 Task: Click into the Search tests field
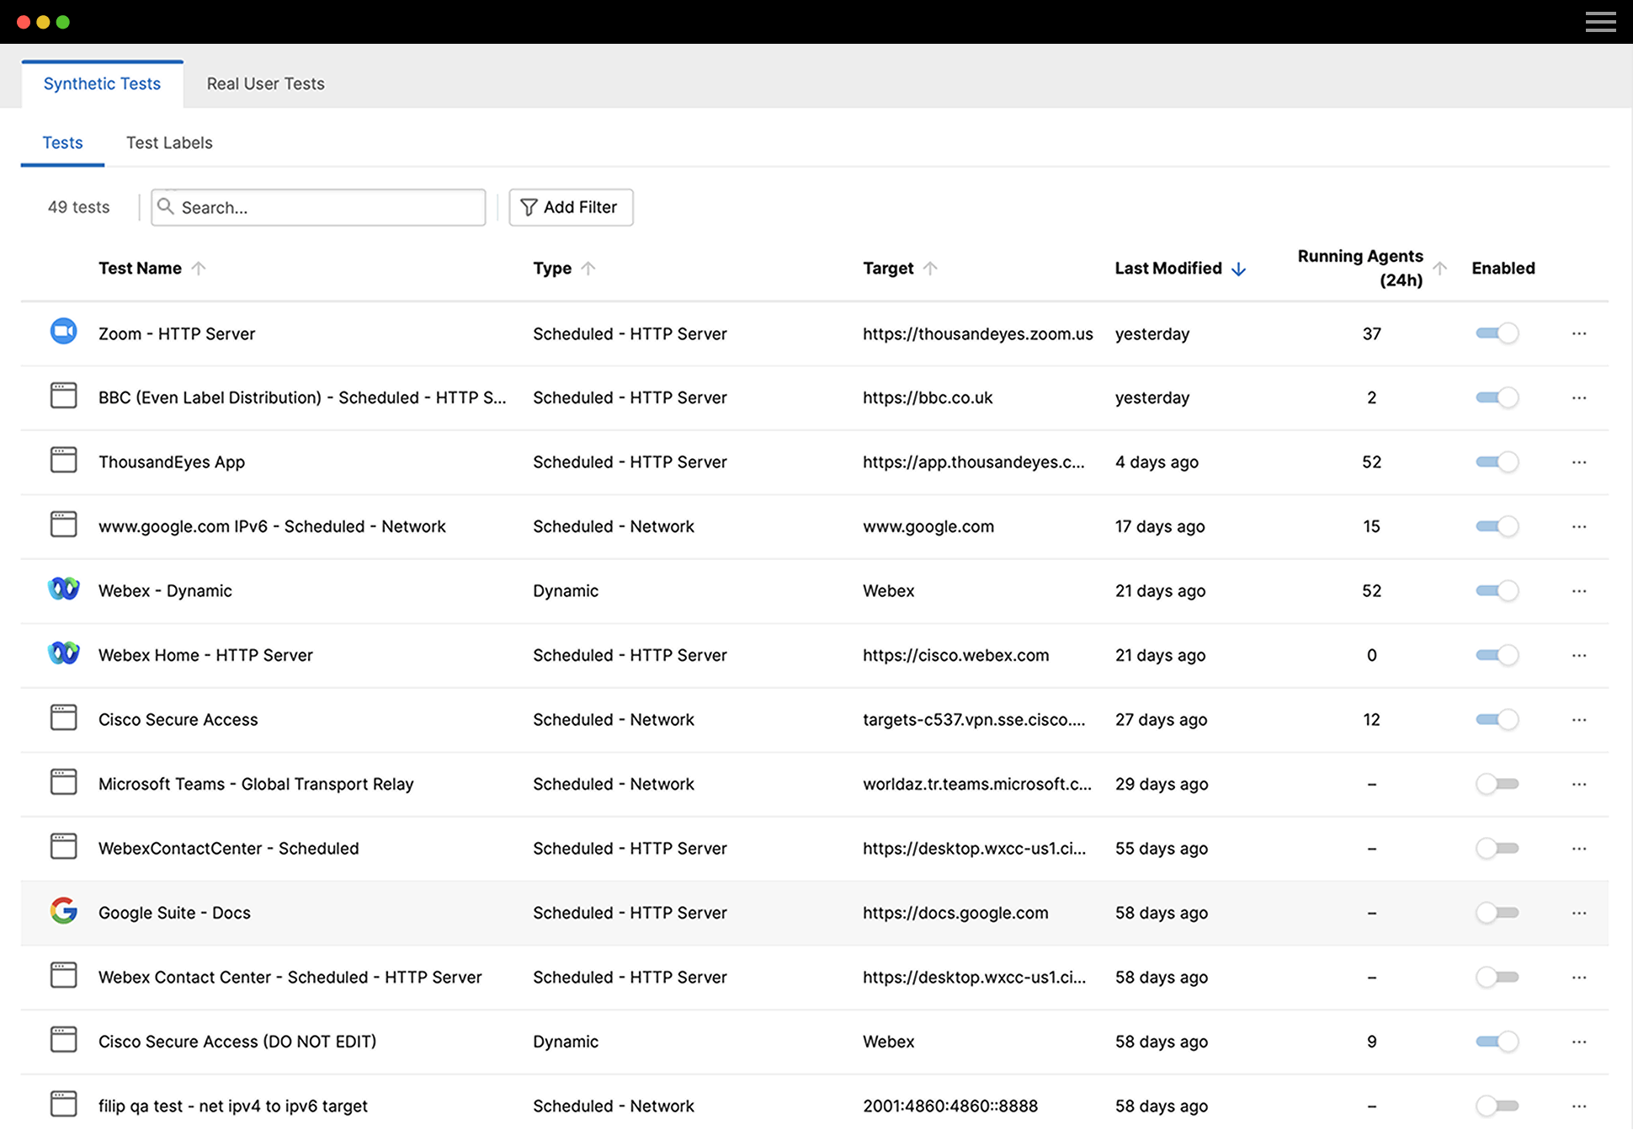click(x=328, y=207)
